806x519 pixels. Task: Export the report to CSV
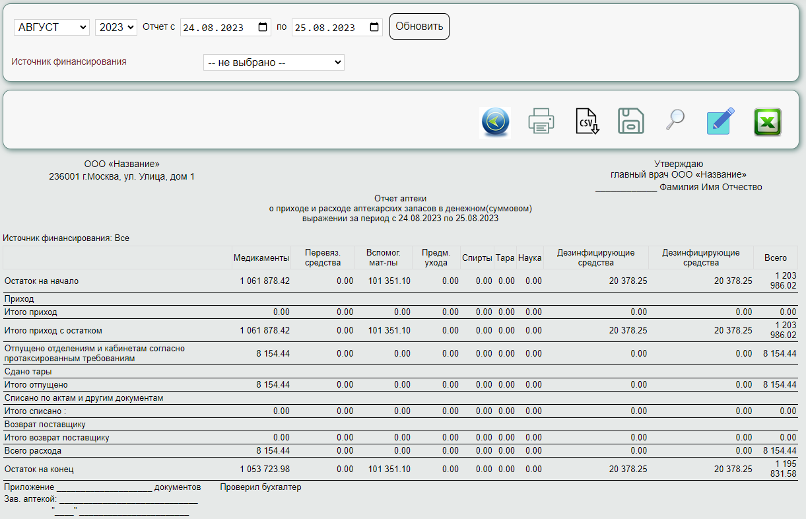(x=586, y=122)
